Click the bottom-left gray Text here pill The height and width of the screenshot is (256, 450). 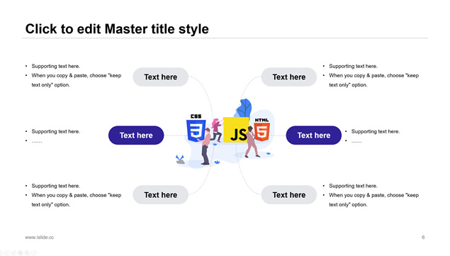click(160, 195)
